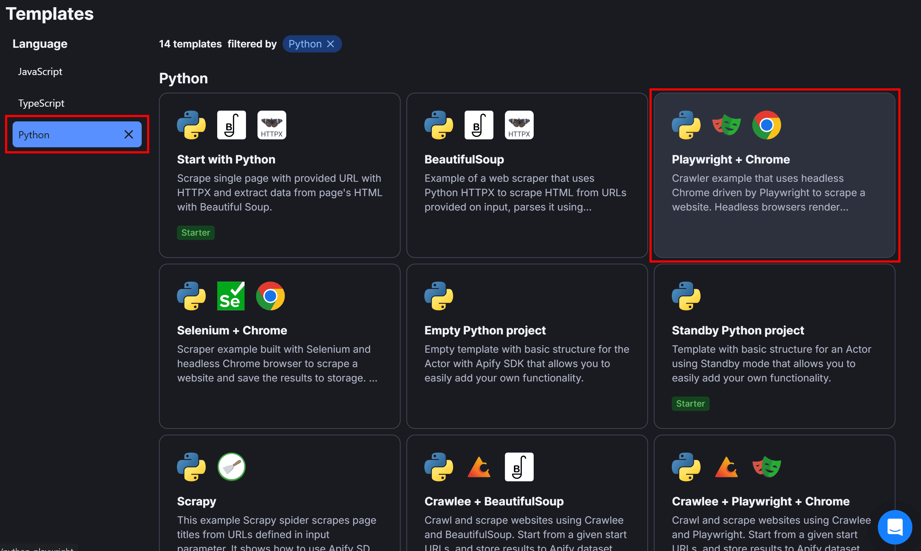Screen dimensions: 921x551
Task: Open the chat support widget
Action: coord(895,527)
